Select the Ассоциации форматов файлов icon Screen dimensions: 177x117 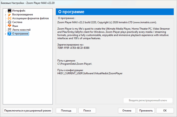10,18
